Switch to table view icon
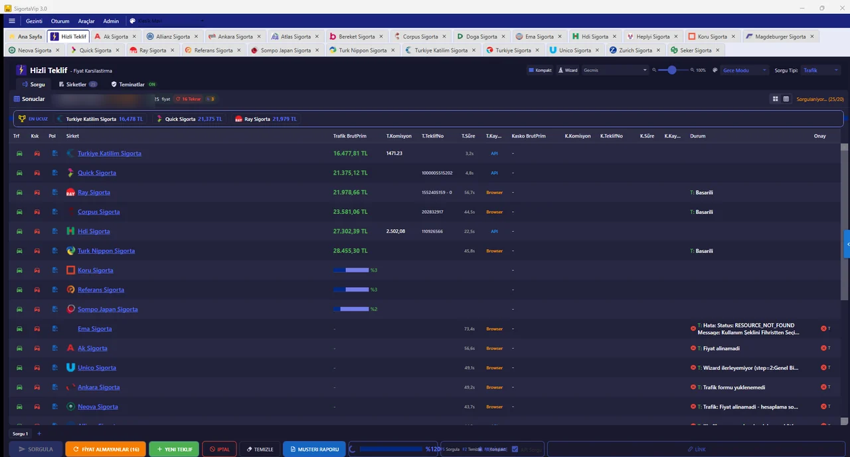This screenshot has height=457, width=850. [x=786, y=99]
